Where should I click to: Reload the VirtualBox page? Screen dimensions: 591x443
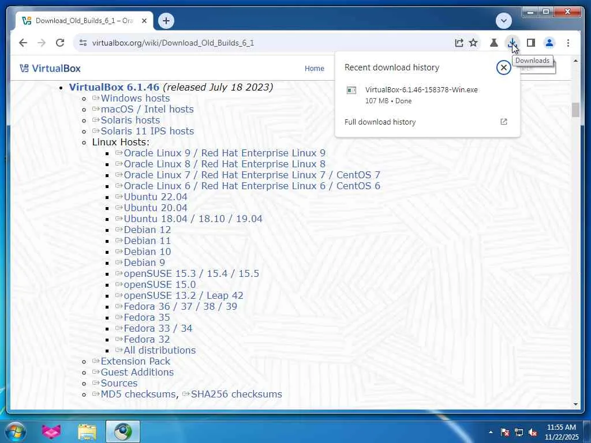(60, 43)
